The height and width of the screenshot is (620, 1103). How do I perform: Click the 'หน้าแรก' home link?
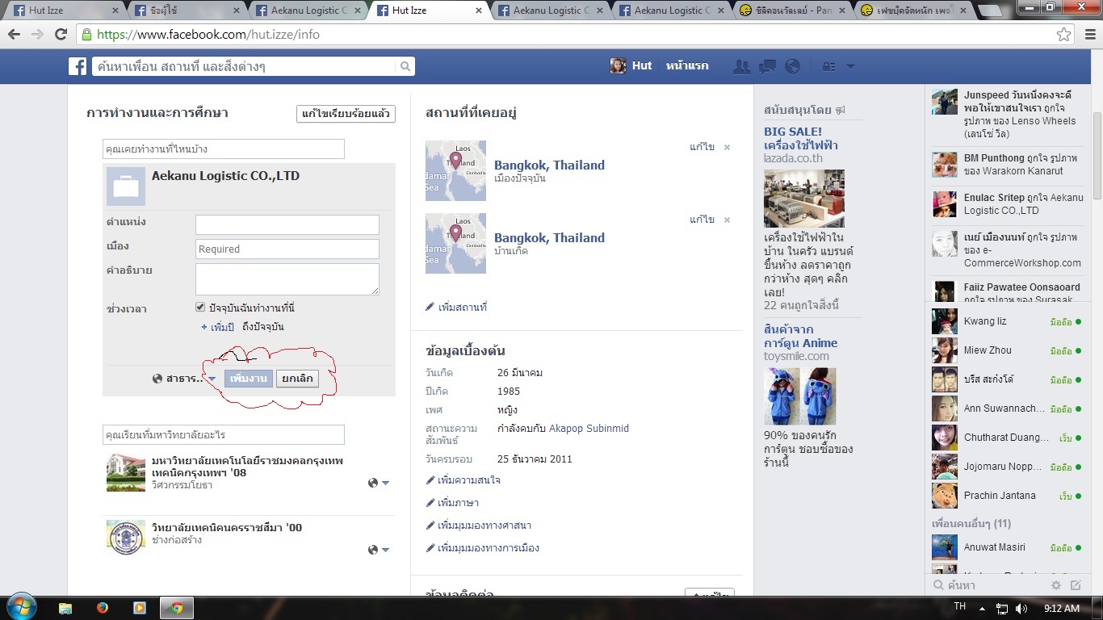[687, 66]
